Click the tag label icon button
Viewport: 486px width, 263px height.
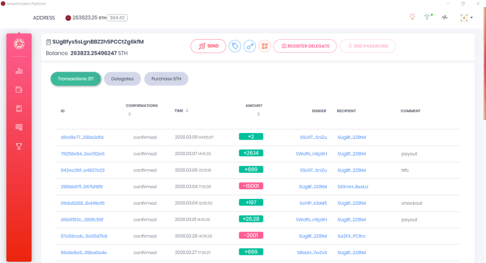235,46
